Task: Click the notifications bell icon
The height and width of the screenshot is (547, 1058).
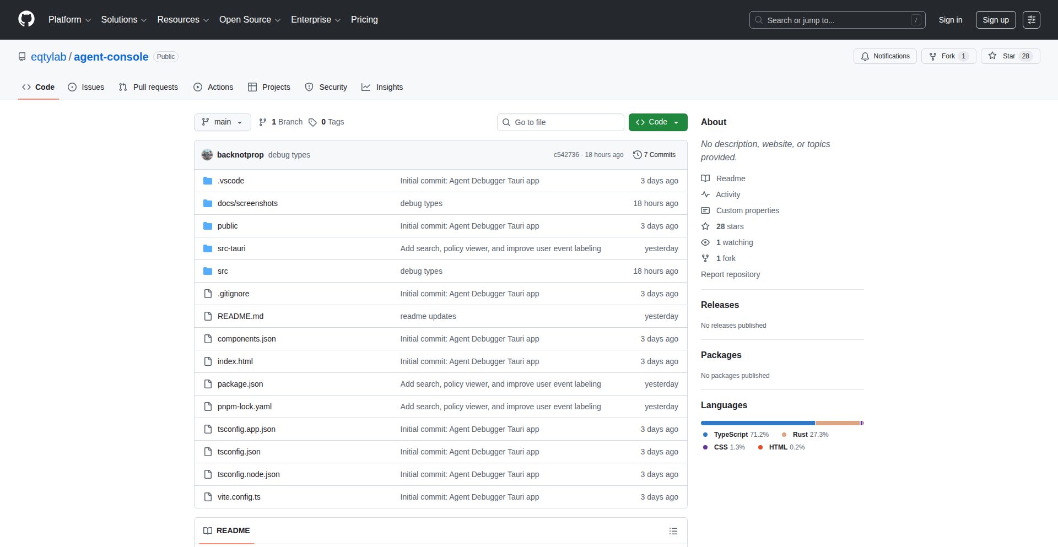Action: click(865, 56)
